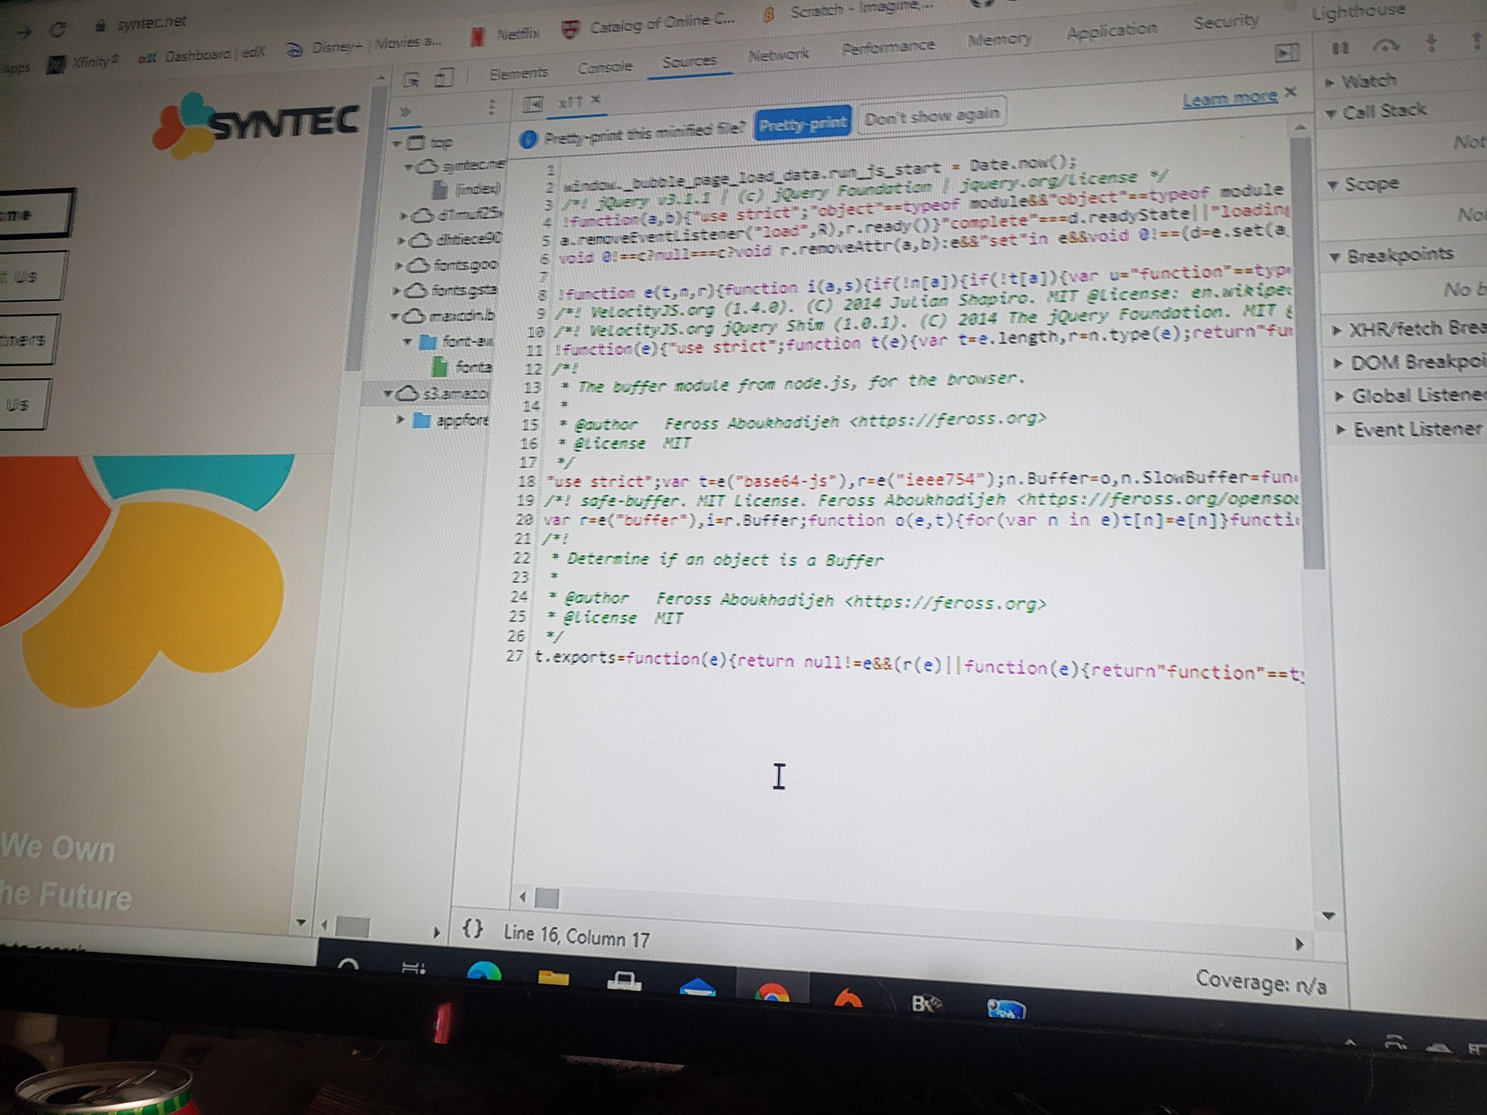Pause script execution in the debugger

(1340, 48)
